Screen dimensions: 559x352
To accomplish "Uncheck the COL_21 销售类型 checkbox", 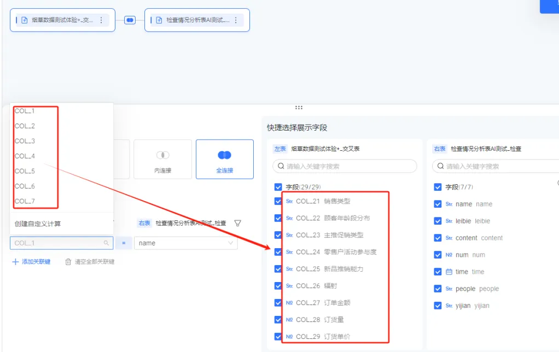I will point(278,201).
